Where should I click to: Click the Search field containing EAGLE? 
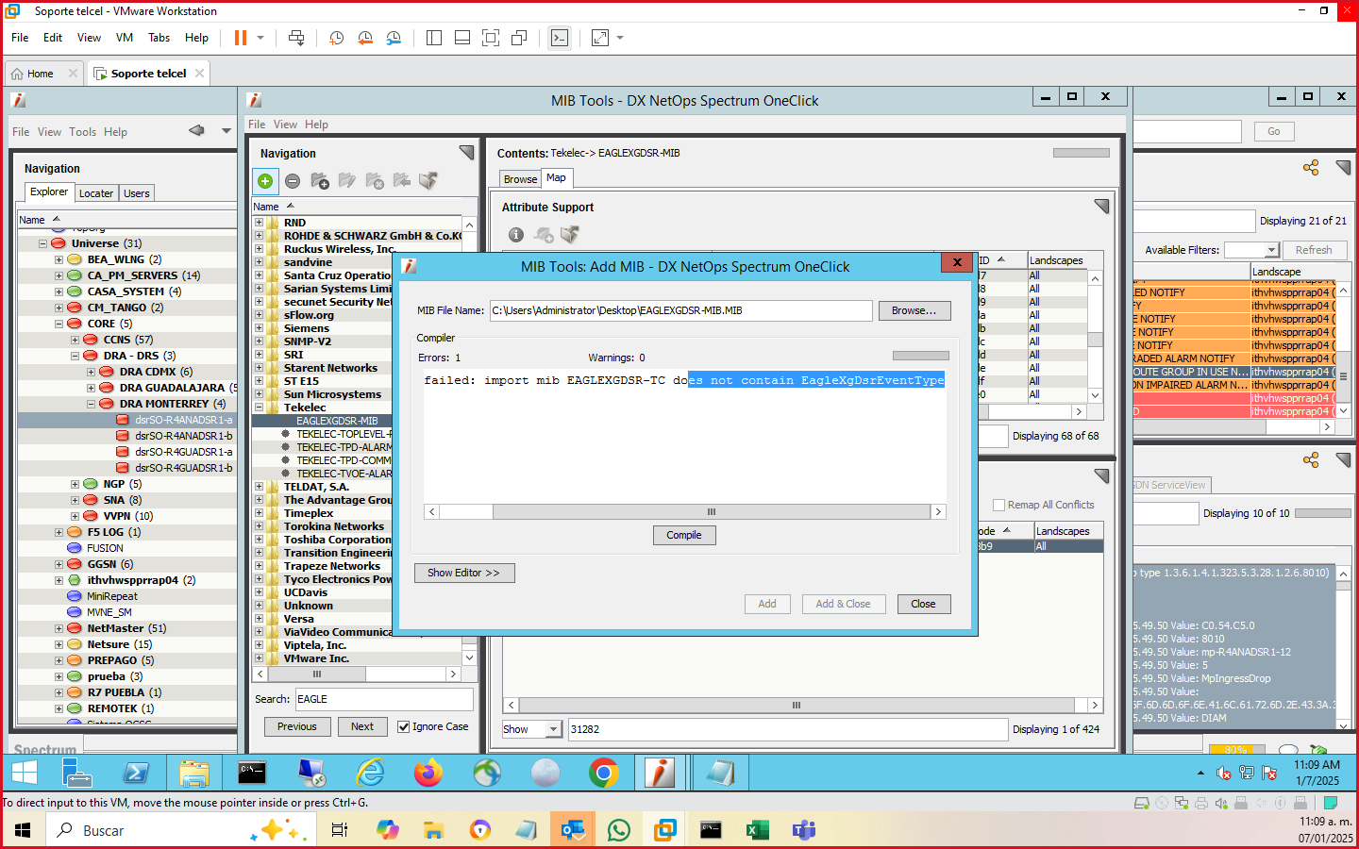point(384,699)
